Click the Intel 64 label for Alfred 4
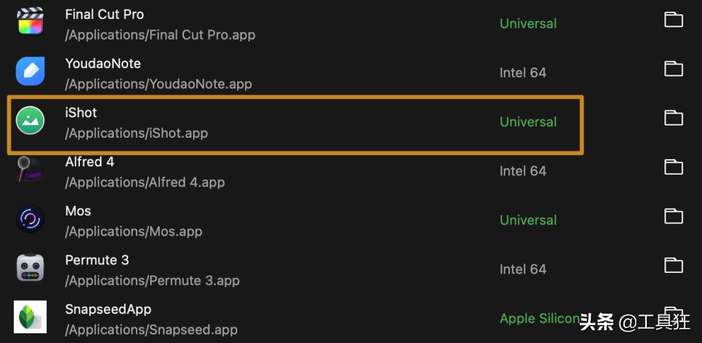The image size is (702, 343). 523,171
